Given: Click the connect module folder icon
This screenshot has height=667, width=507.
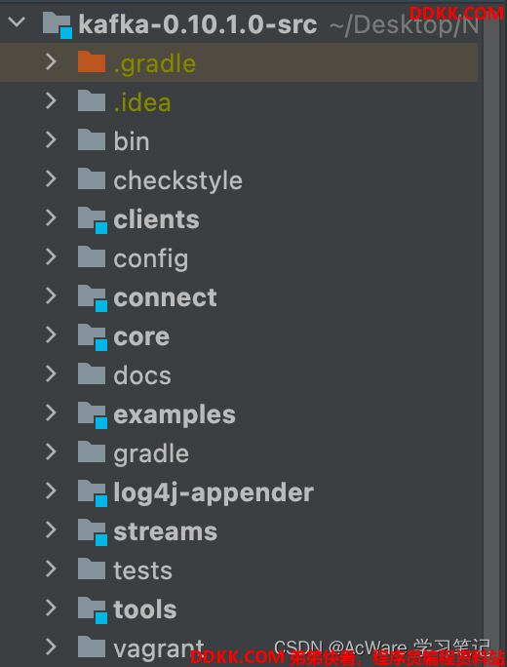Looking at the screenshot, I should pyautogui.click(x=93, y=297).
